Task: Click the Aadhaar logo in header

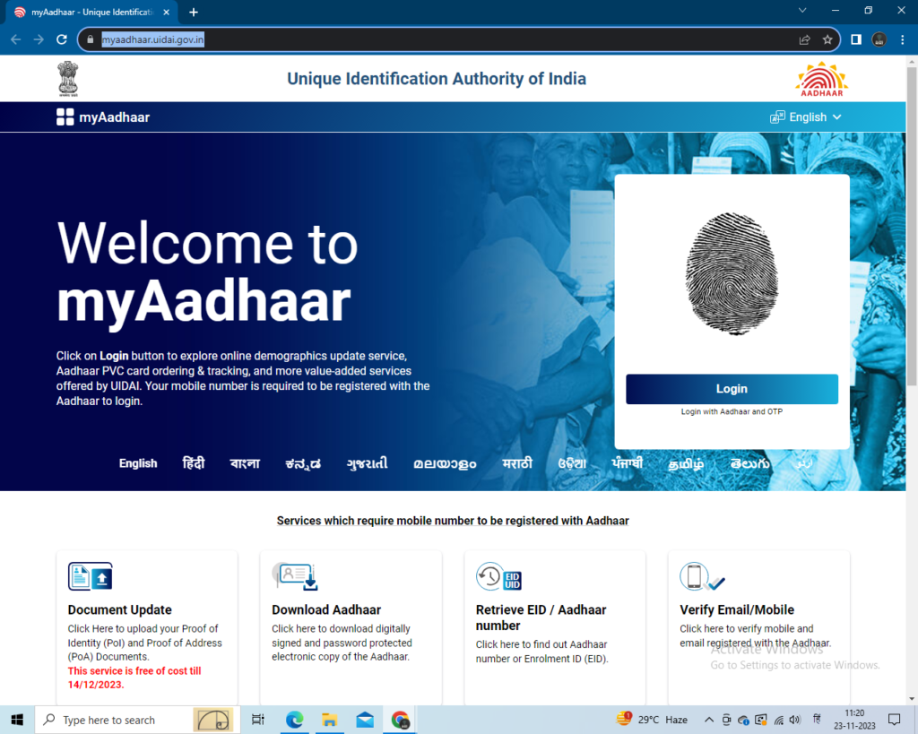Action: pos(821,79)
